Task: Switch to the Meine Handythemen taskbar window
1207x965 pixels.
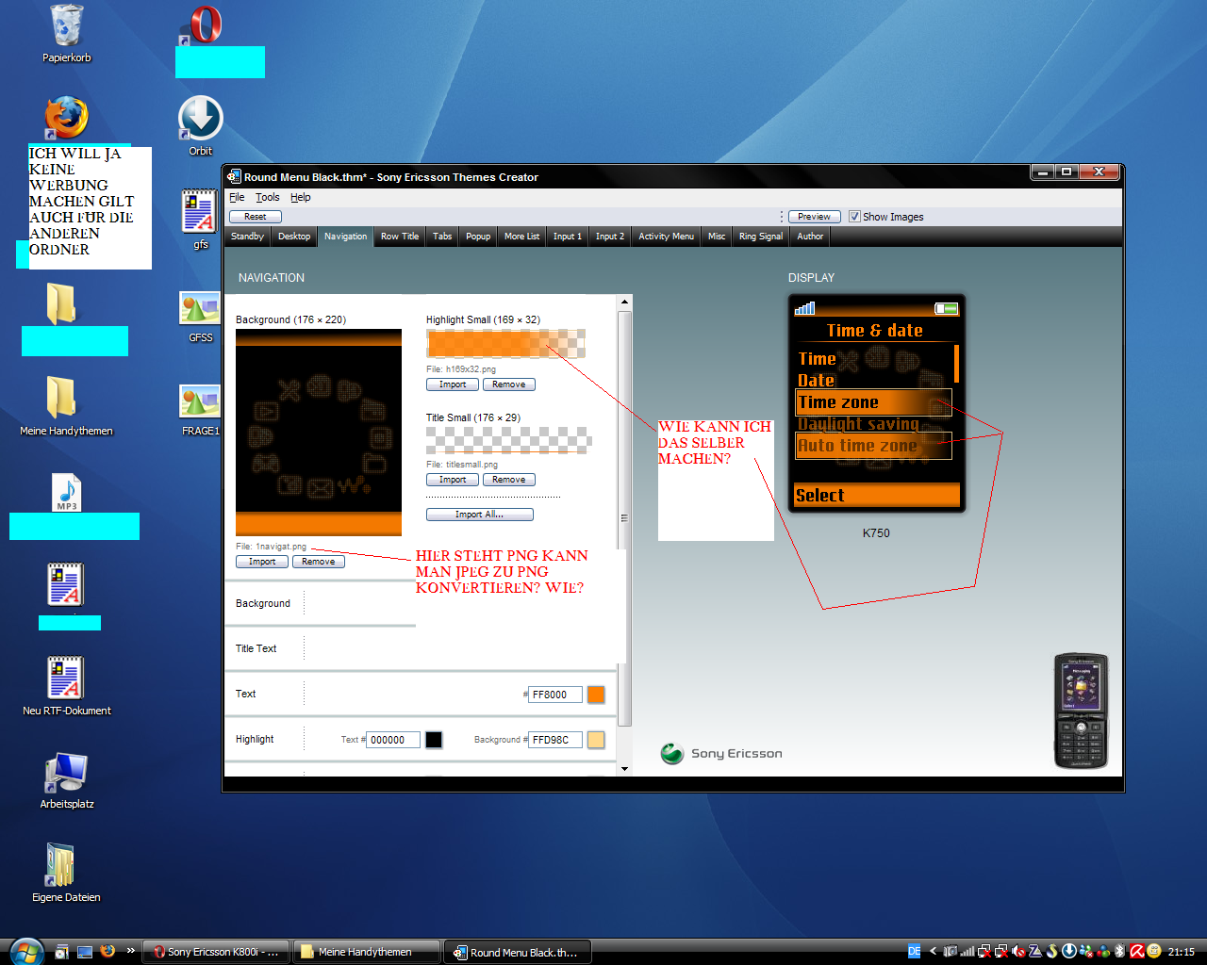Action: 366,952
